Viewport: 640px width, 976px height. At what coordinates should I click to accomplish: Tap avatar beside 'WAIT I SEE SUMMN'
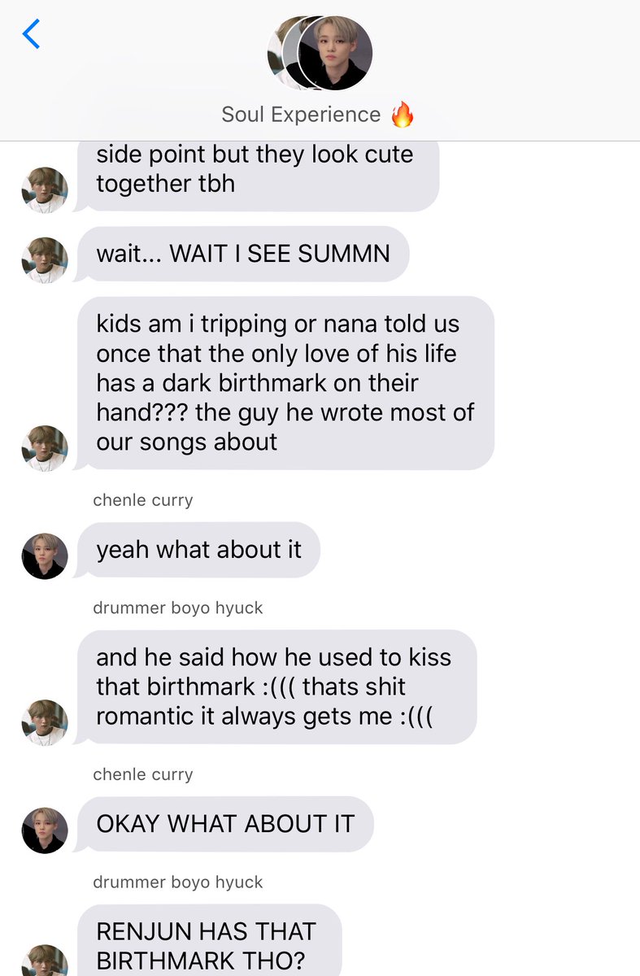tap(45, 259)
